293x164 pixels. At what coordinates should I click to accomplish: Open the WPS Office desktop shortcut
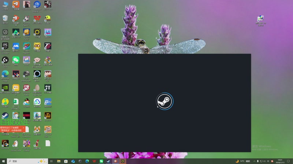(37, 20)
